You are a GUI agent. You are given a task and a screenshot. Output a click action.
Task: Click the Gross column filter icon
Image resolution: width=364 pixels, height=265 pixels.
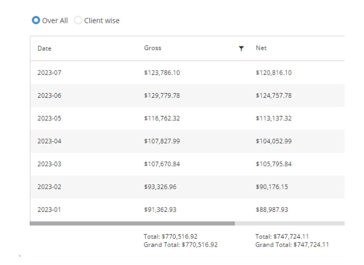pos(241,48)
